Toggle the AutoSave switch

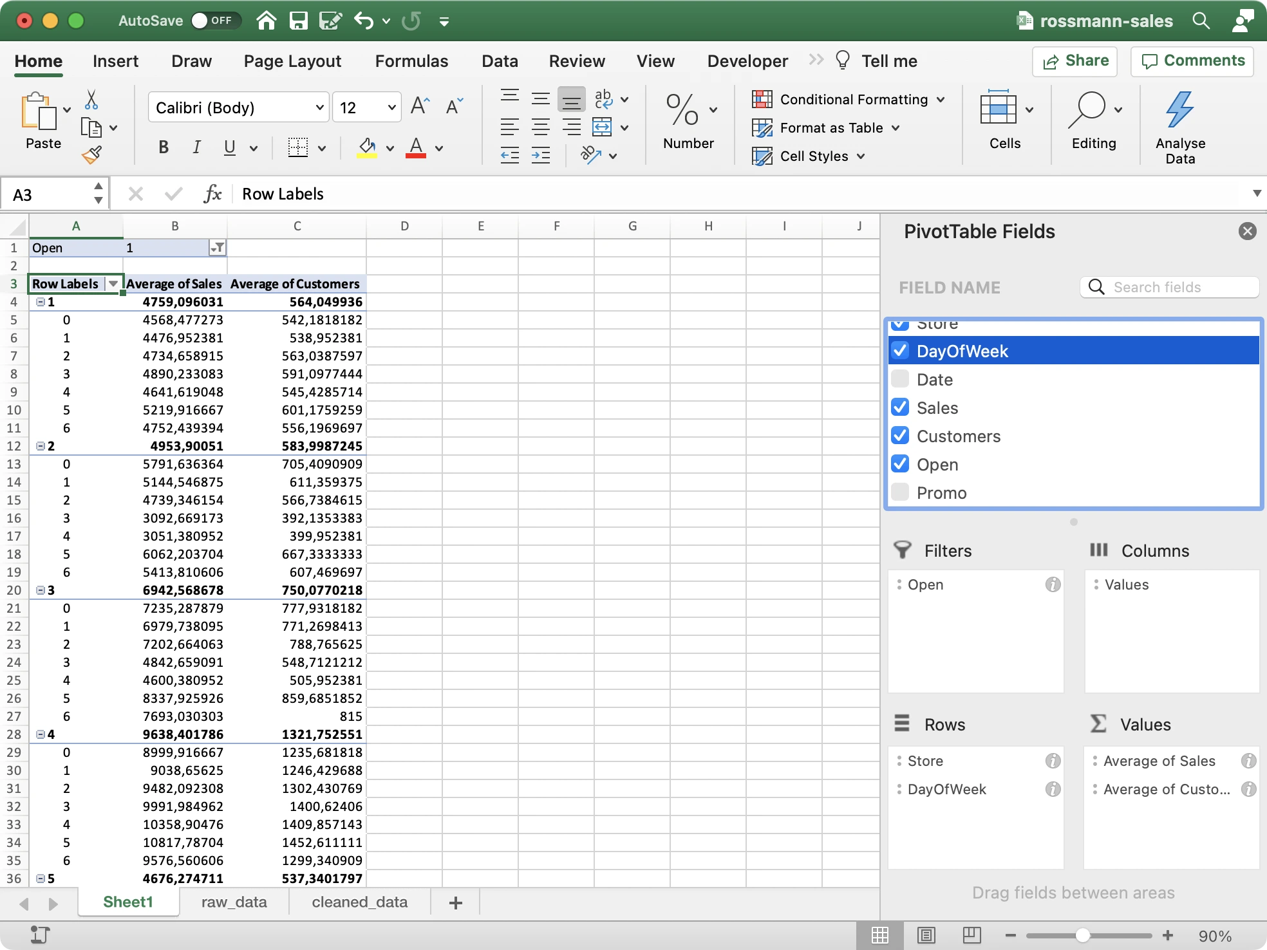click(216, 20)
